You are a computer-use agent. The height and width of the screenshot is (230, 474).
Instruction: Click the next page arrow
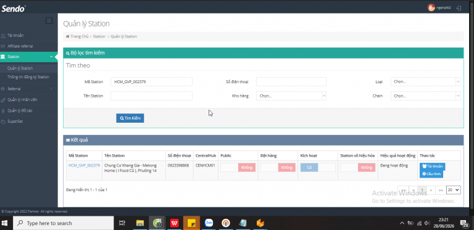click(x=431, y=190)
